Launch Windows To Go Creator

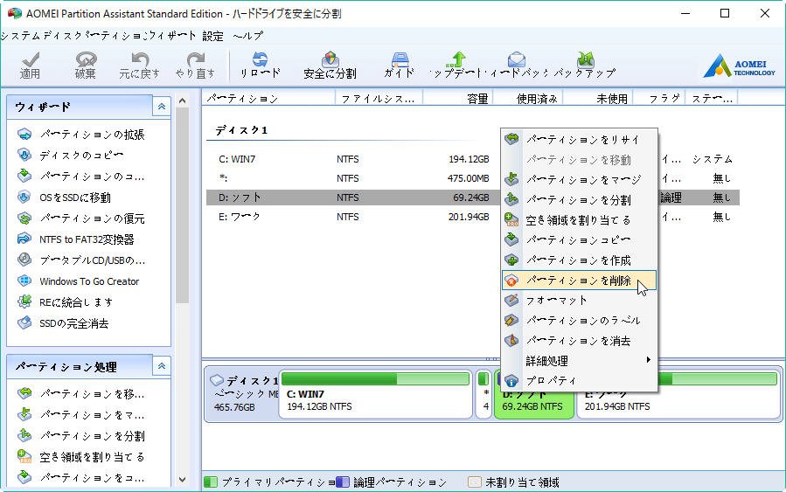[x=78, y=281]
